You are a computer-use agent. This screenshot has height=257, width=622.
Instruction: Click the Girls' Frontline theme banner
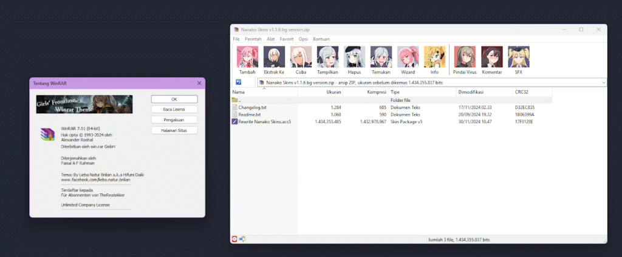[x=84, y=104]
